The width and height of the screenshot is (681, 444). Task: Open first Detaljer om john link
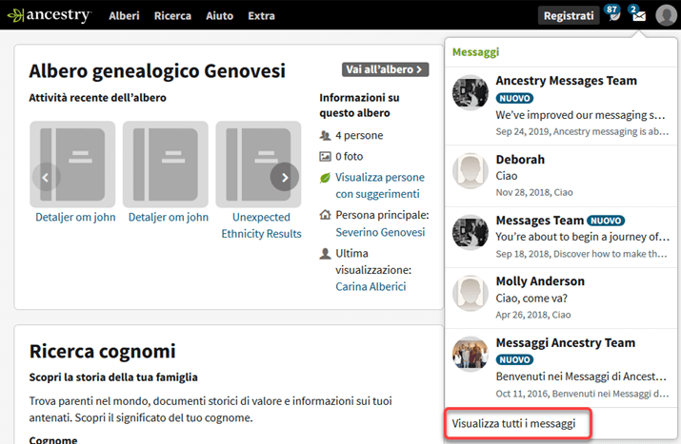coord(75,217)
